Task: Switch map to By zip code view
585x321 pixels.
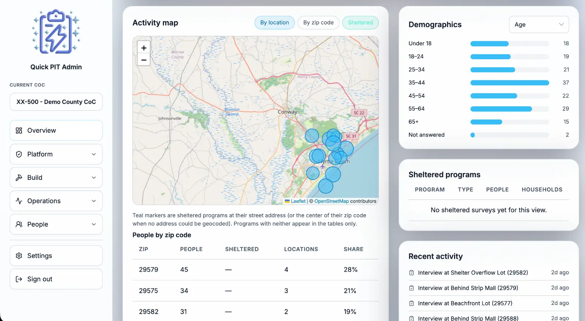Action: click(318, 23)
